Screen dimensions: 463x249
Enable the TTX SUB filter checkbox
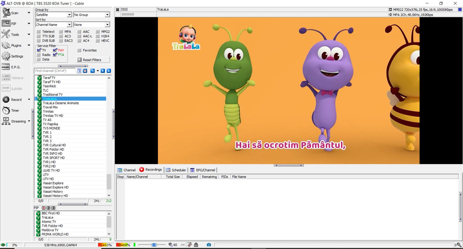[x=39, y=36]
